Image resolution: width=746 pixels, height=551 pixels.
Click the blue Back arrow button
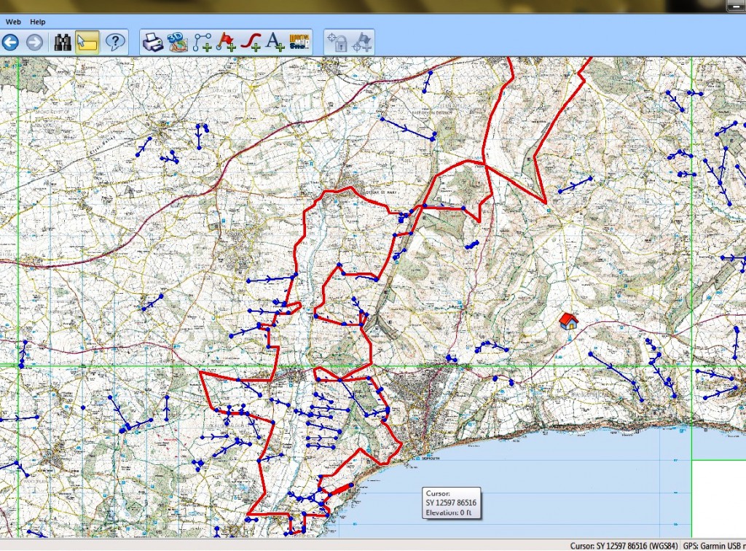point(10,43)
